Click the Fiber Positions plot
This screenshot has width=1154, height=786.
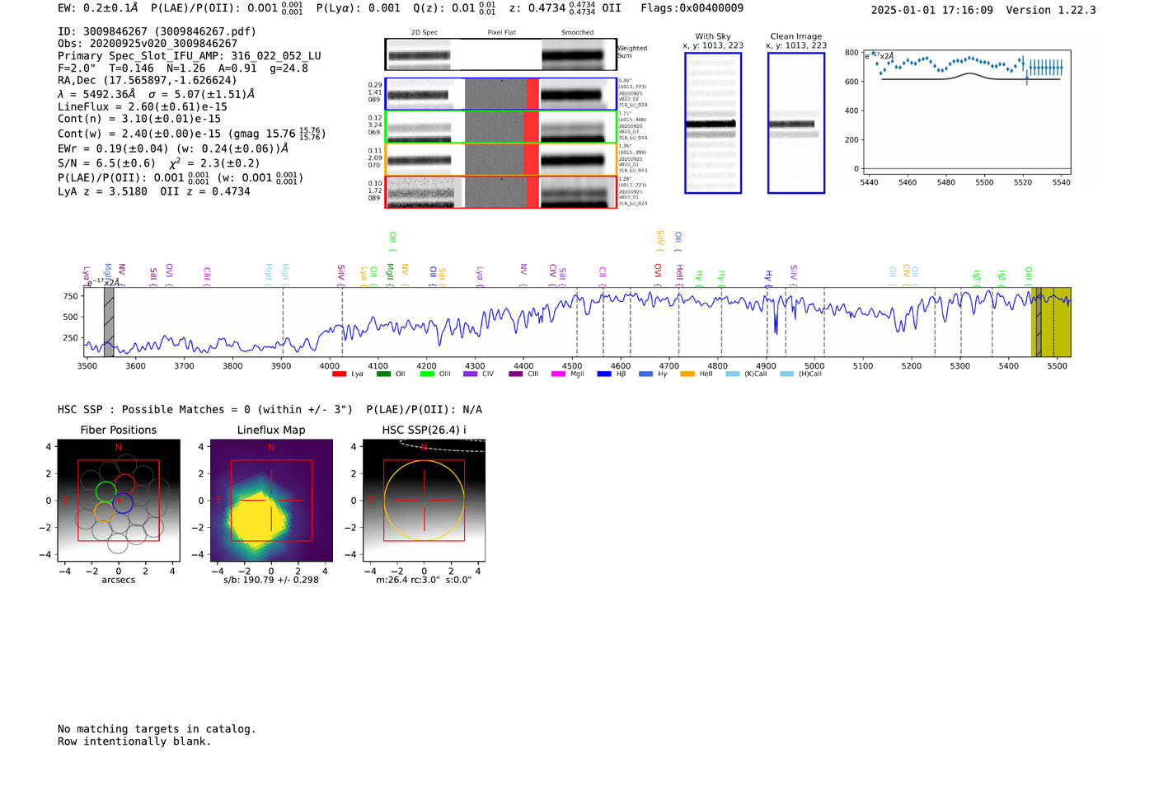119,501
